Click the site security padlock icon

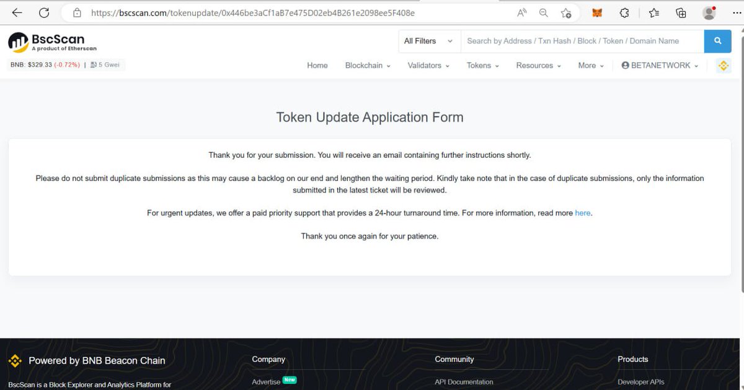76,12
